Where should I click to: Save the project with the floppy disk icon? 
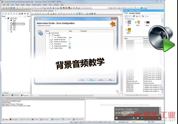pyautogui.click(x=11, y=8)
